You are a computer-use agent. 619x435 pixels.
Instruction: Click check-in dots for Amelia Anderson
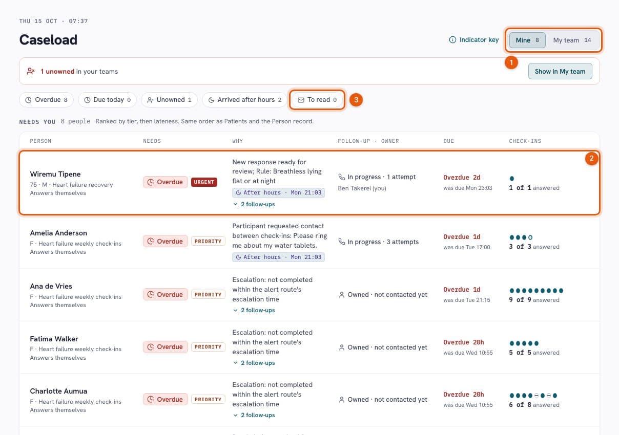pyautogui.click(x=521, y=237)
